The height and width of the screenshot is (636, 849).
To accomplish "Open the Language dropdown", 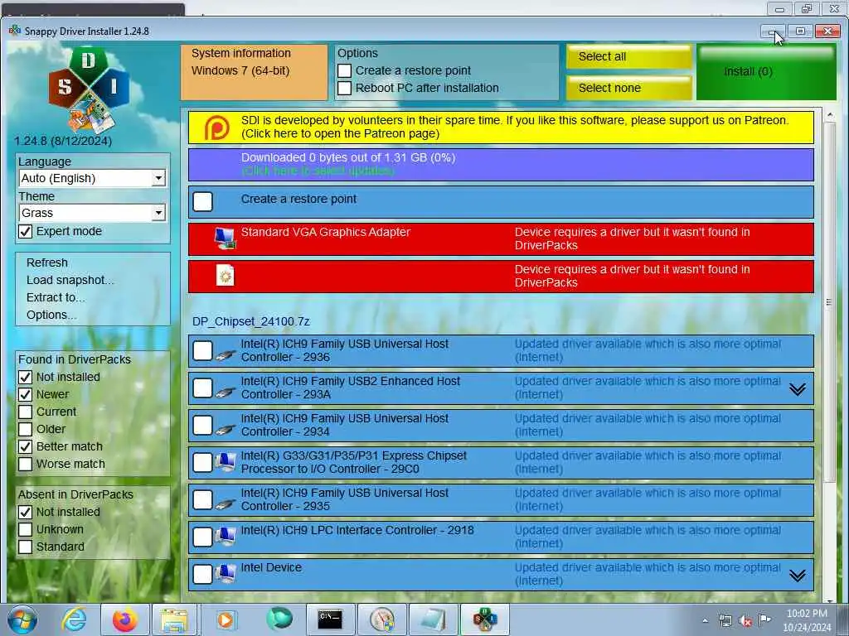I will [92, 178].
